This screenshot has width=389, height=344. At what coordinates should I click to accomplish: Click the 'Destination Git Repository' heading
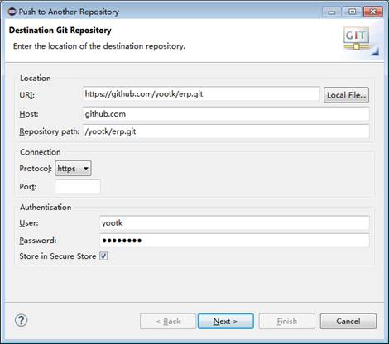[60, 30]
